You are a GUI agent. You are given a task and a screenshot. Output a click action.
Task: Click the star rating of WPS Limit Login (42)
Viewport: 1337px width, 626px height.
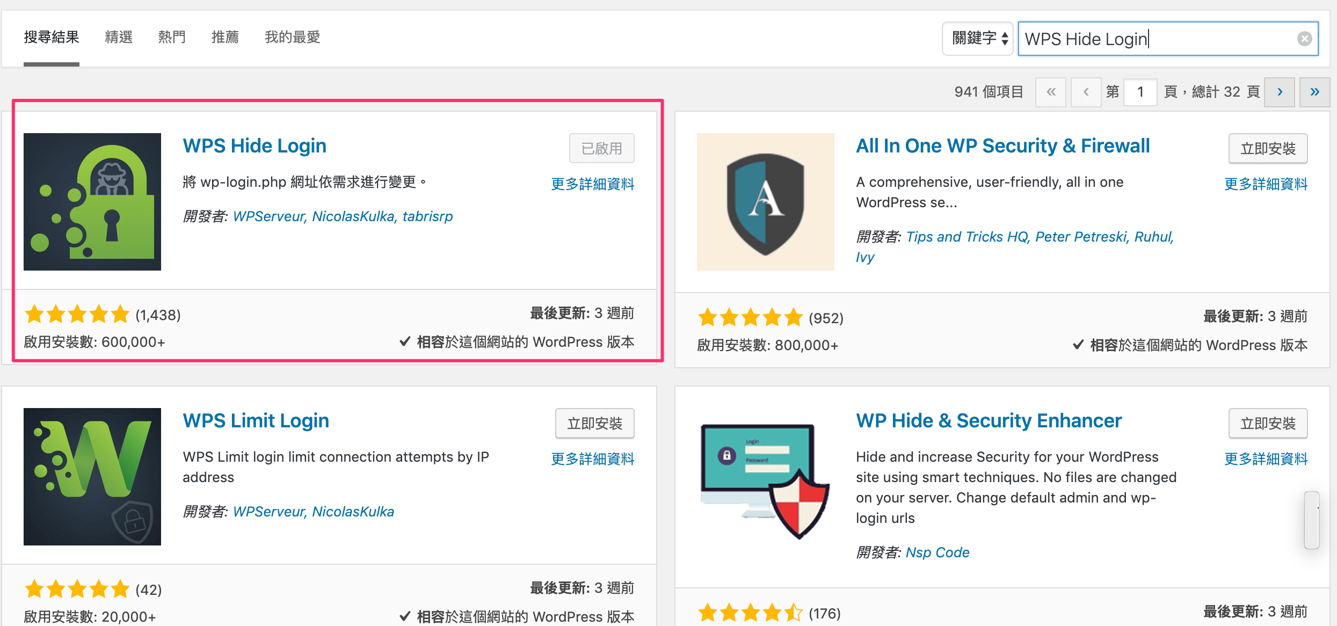point(77,589)
